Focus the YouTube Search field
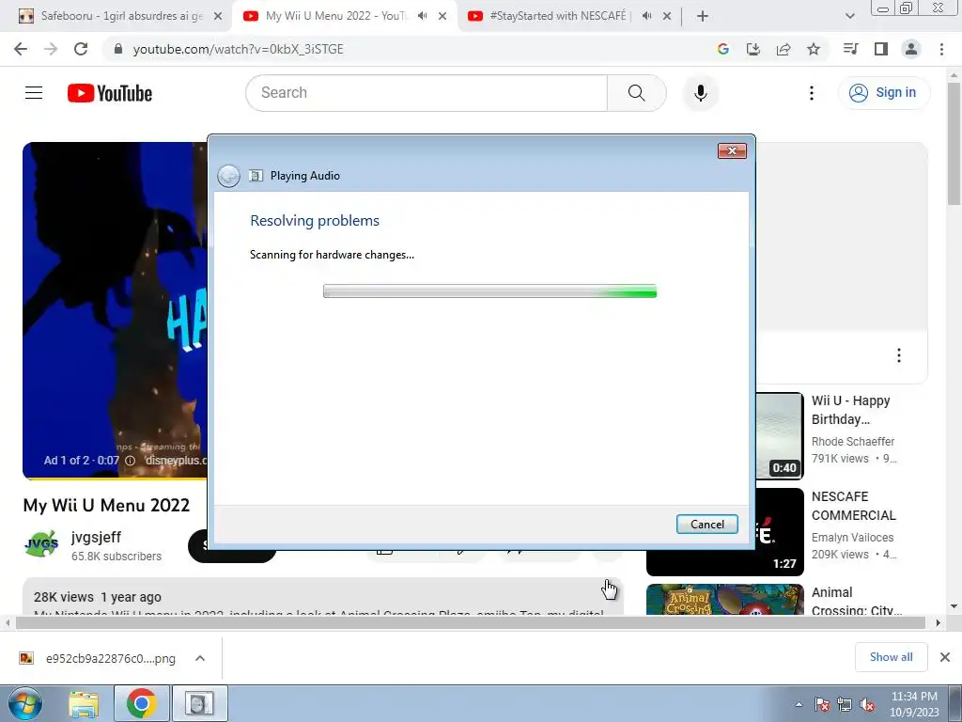 click(427, 93)
